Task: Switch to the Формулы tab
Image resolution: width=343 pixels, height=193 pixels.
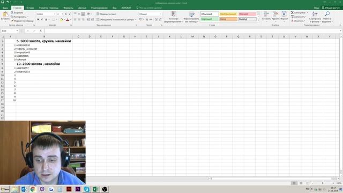Action: [68, 8]
